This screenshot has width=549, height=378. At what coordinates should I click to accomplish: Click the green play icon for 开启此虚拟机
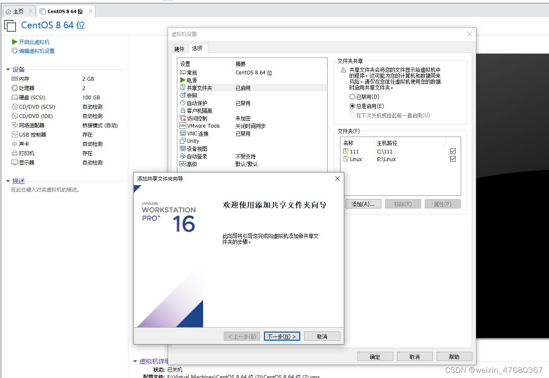(x=15, y=42)
